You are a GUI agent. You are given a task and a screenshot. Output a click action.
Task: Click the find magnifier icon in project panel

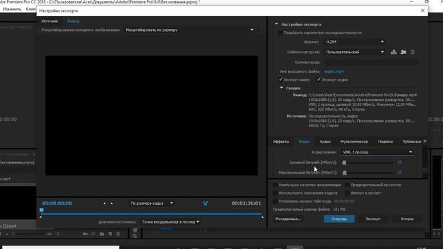(x=93, y=234)
